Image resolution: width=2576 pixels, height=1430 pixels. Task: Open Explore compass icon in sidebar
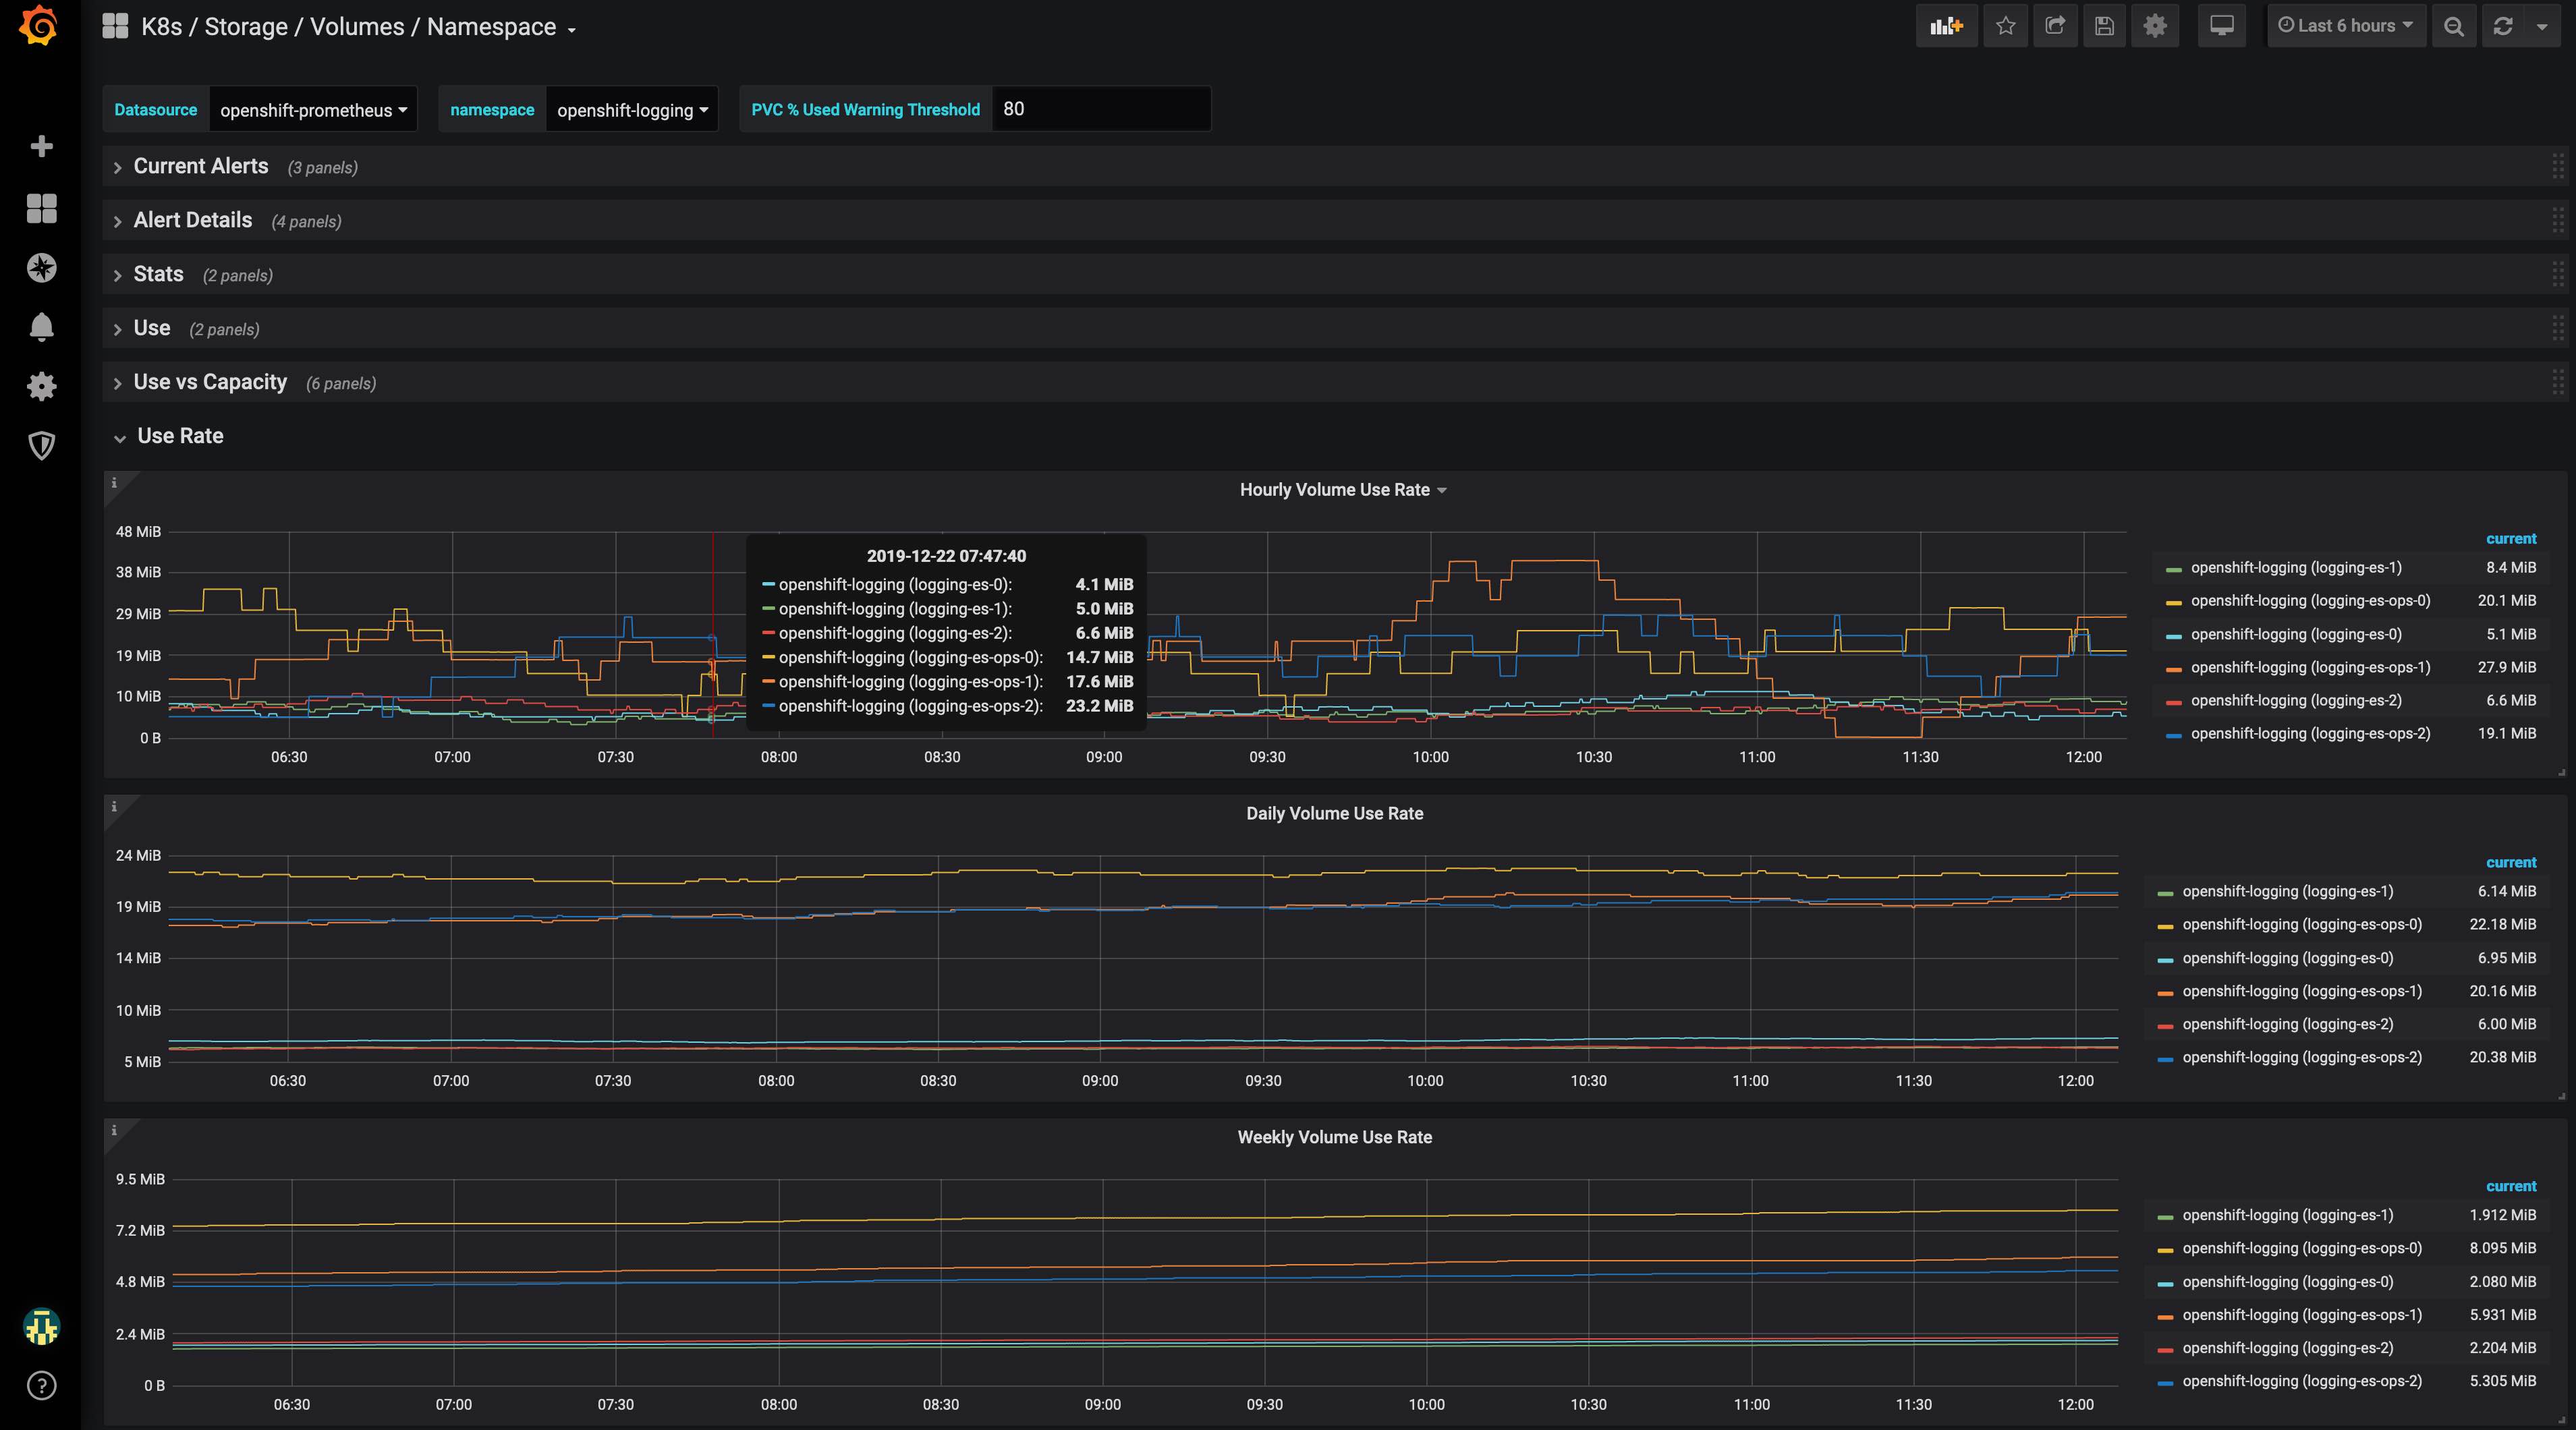[x=41, y=268]
